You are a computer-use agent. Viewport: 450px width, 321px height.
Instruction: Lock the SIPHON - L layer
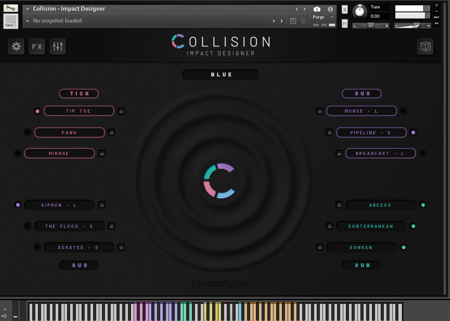click(102, 205)
